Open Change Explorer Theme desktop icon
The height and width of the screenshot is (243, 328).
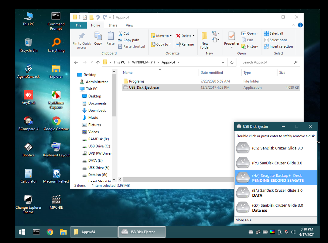[x=29, y=204]
